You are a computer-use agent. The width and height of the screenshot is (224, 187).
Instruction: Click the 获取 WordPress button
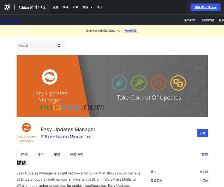[206, 7]
